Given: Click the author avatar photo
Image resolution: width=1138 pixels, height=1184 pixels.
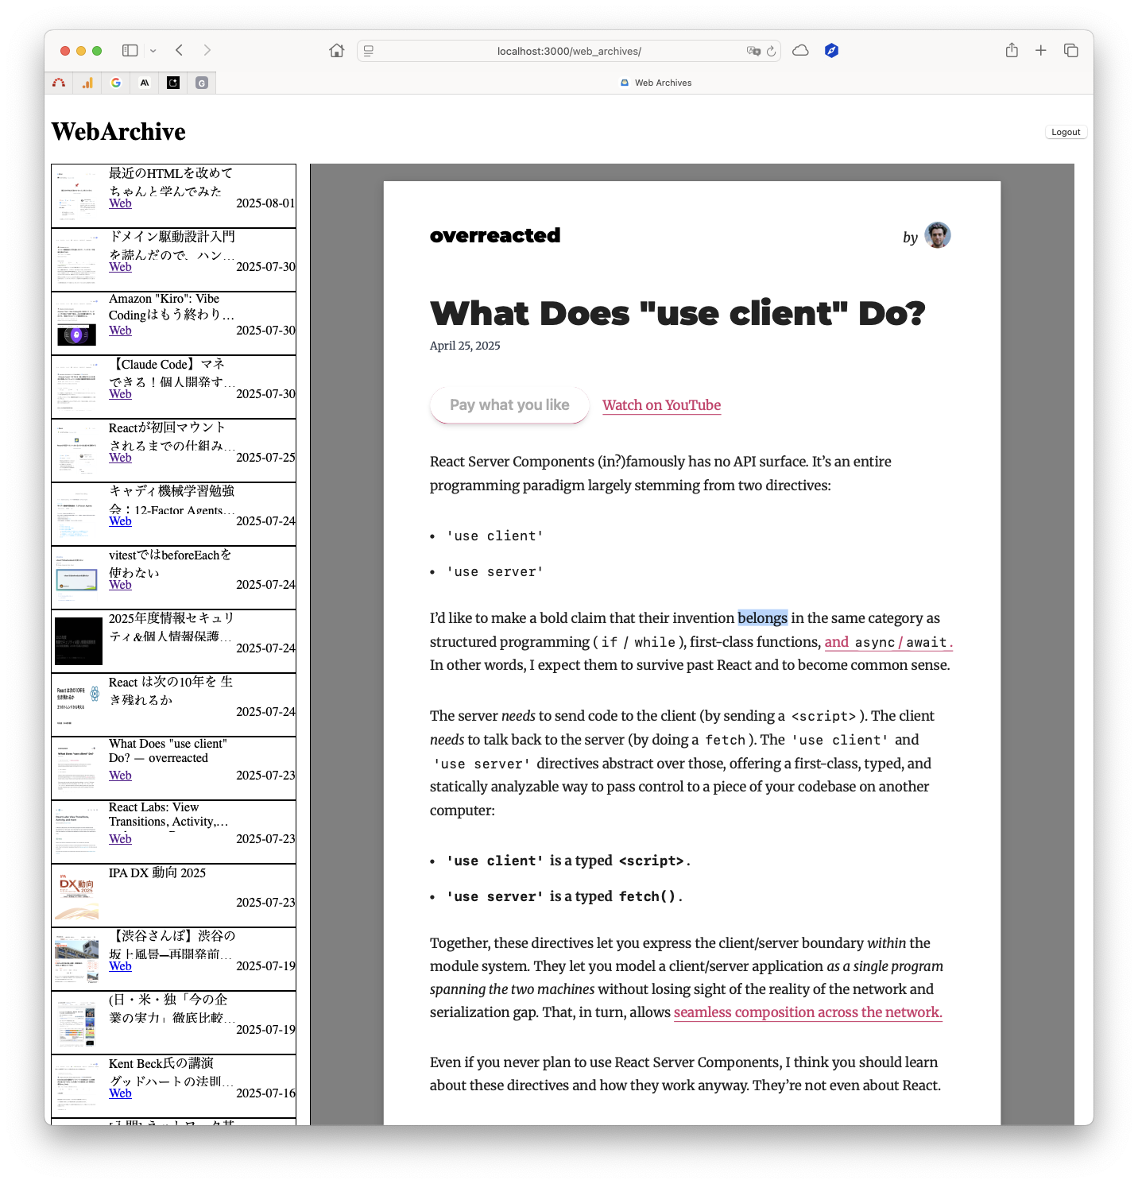Looking at the screenshot, I should pos(938,235).
